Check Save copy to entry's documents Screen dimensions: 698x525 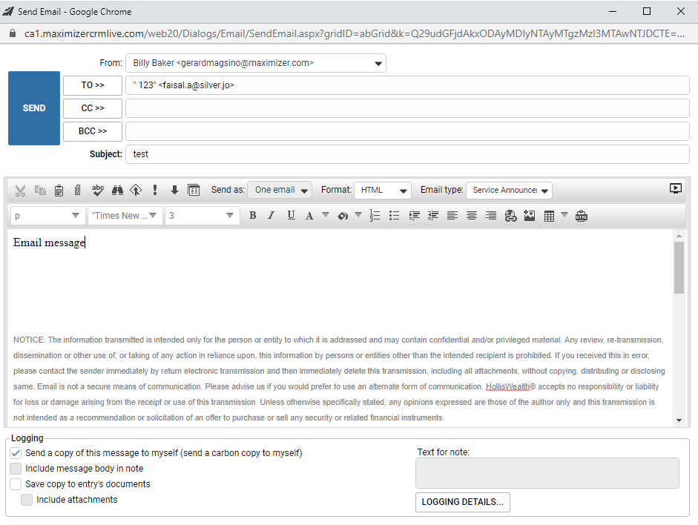pyautogui.click(x=16, y=484)
